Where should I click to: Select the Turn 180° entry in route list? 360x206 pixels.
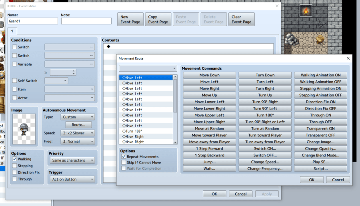pos(134,131)
